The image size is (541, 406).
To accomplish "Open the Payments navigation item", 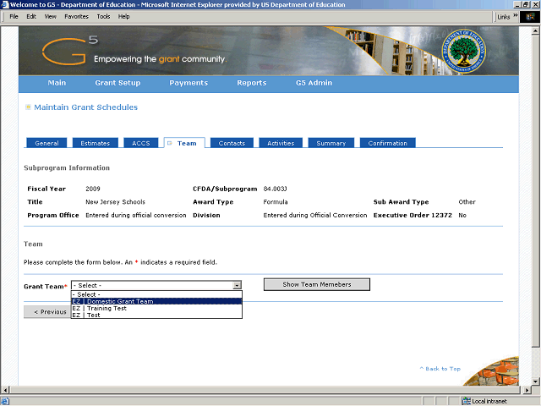I will (x=188, y=83).
